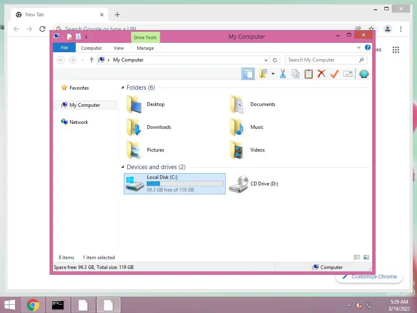Refresh the My Computer view
This screenshot has width=417, height=313.
[x=275, y=60]
